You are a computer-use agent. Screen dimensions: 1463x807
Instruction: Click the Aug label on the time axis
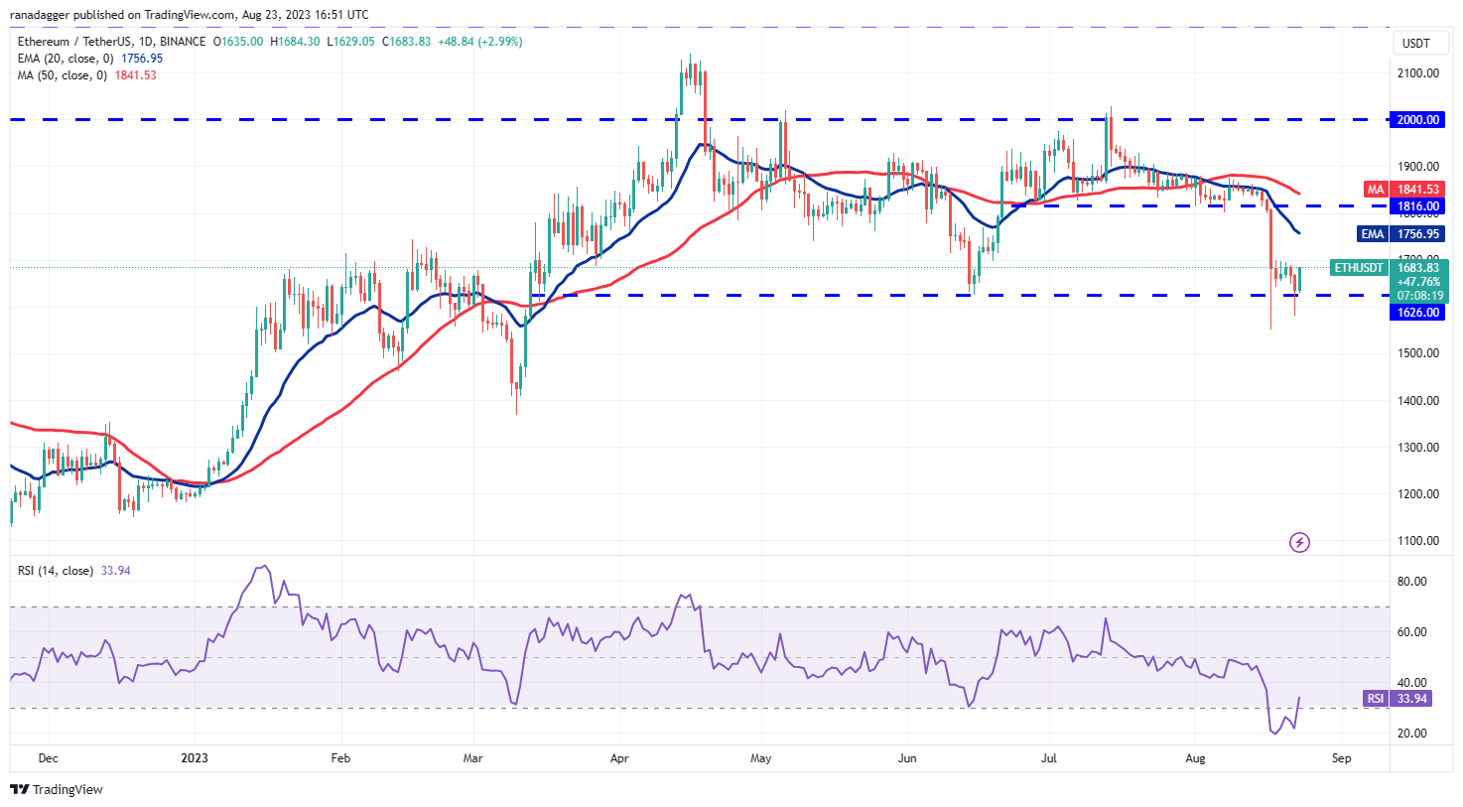click(1195, 757)
